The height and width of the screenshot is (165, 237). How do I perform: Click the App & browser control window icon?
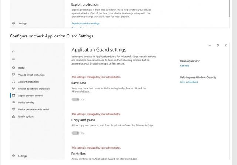tap(13, 96)
